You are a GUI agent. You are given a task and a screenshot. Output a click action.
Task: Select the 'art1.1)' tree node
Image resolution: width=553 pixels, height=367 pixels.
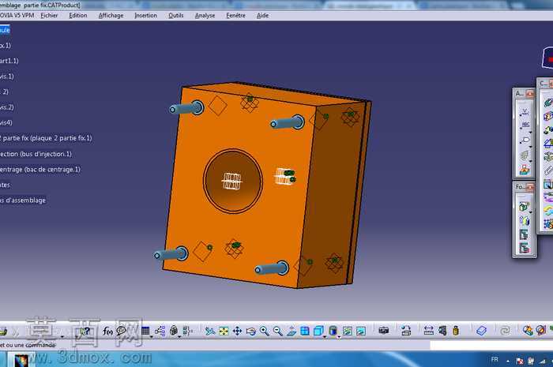(9, 61)
